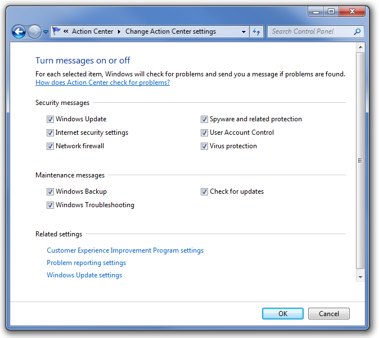Expand arrow after Action Center breadcrumb
The image size is (379, 338).
(x=119, y=31)
